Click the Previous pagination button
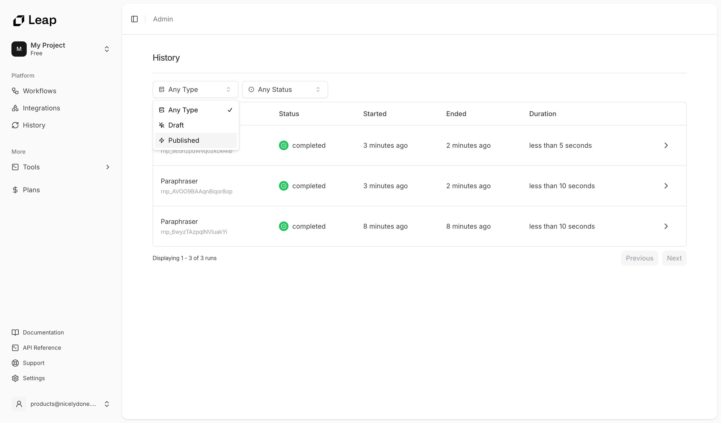Viewport: 721px width, 423px height. 640,258
